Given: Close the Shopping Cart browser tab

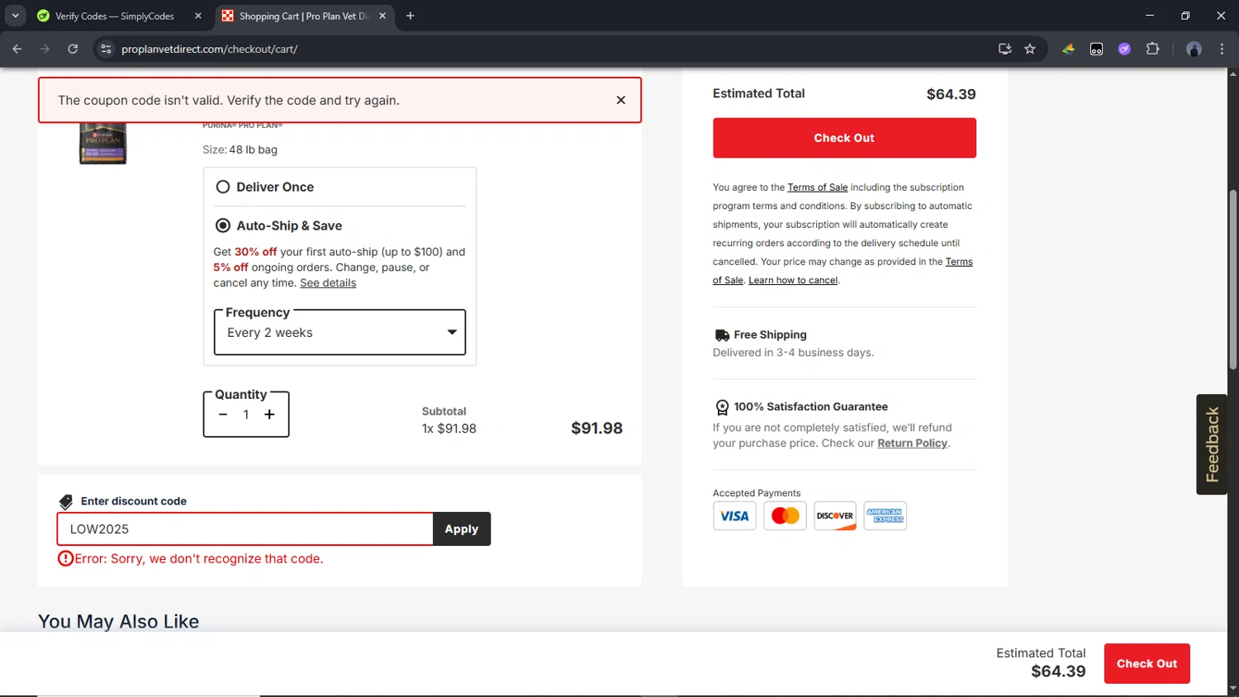Looking at the screenshot, I should click(x=382, y=16).
